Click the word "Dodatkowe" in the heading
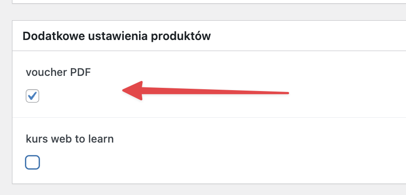The image size is (406, 195). [x=50, y=36]
